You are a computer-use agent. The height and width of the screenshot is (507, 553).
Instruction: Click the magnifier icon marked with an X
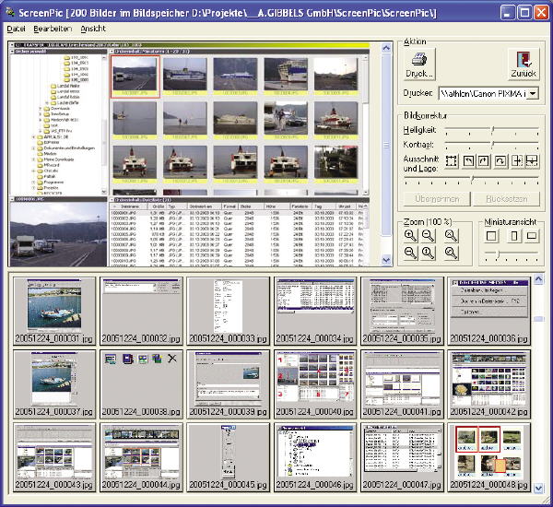(x=451, y=236)
